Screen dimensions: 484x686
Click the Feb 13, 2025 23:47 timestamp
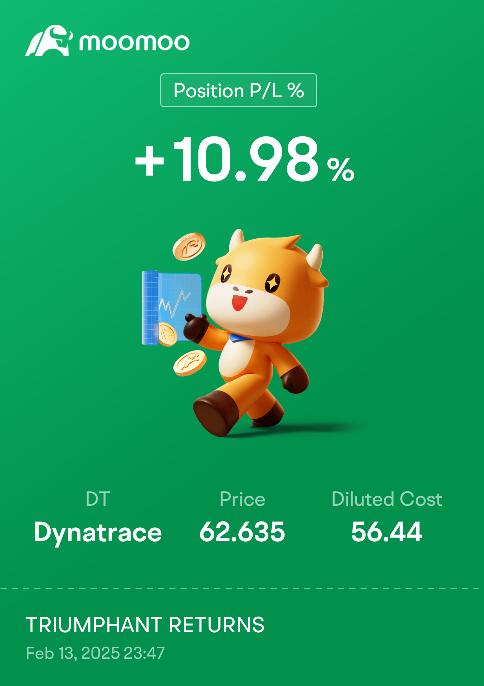pyautogui.click(x=95, y=653)
